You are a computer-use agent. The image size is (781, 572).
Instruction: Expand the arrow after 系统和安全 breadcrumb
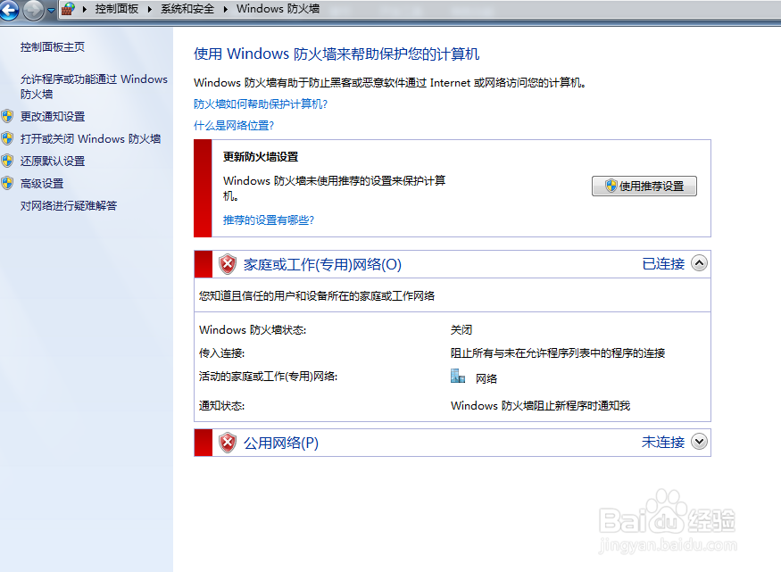tap(226, 9)
